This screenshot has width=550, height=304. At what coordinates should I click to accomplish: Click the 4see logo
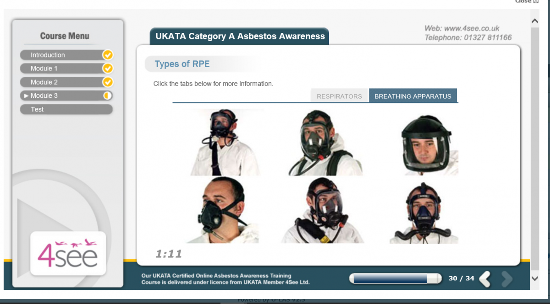68,253
